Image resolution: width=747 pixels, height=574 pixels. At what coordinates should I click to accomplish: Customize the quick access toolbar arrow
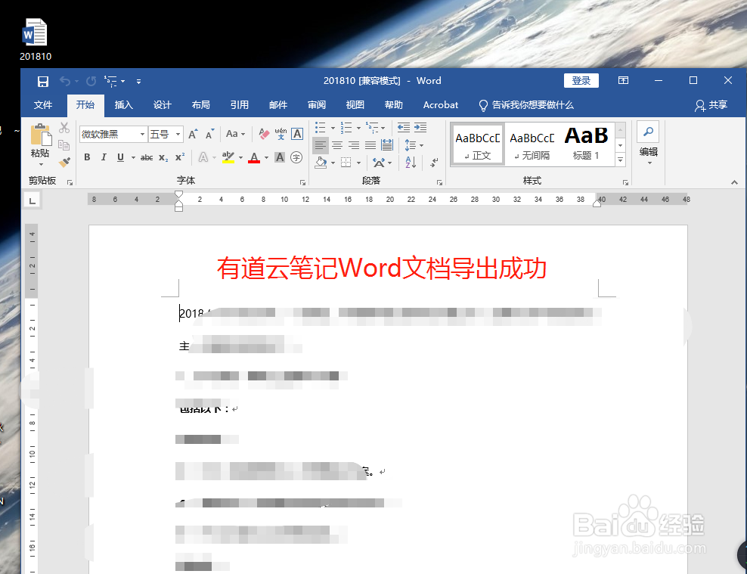(138, 82)
